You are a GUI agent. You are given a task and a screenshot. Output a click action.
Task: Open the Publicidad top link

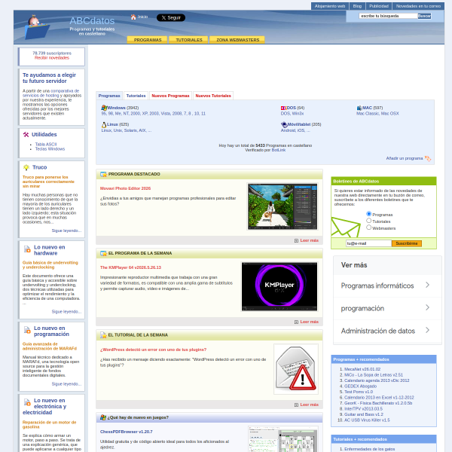point(379,6)
